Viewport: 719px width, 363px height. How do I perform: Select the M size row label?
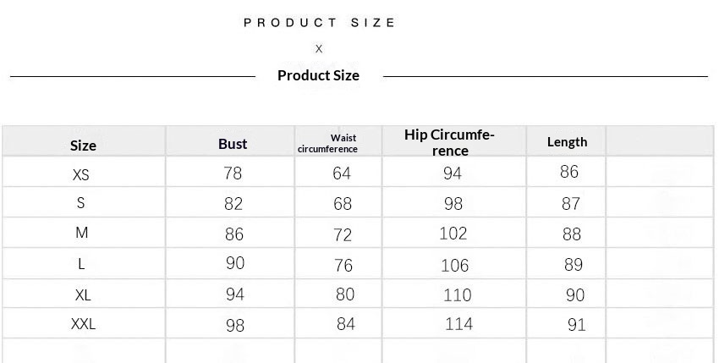point(82,233)
